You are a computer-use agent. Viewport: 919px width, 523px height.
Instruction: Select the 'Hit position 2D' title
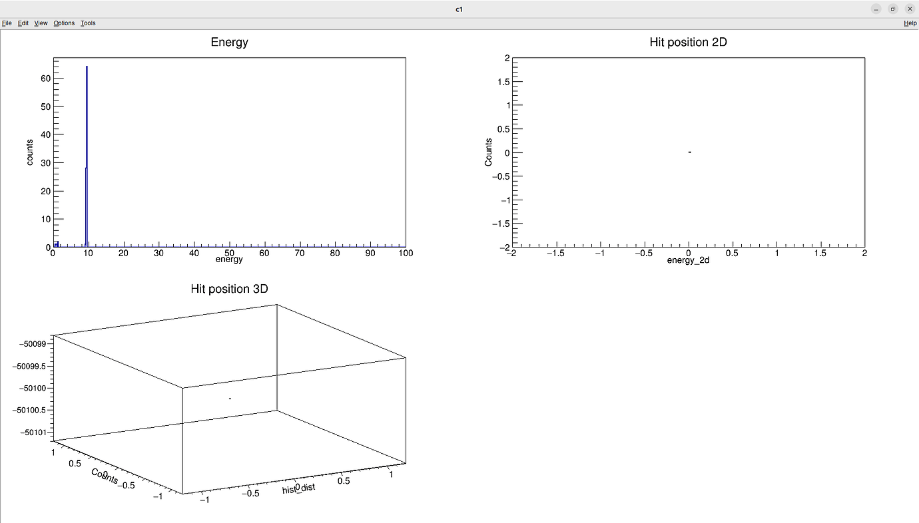[x=689, y=43]
